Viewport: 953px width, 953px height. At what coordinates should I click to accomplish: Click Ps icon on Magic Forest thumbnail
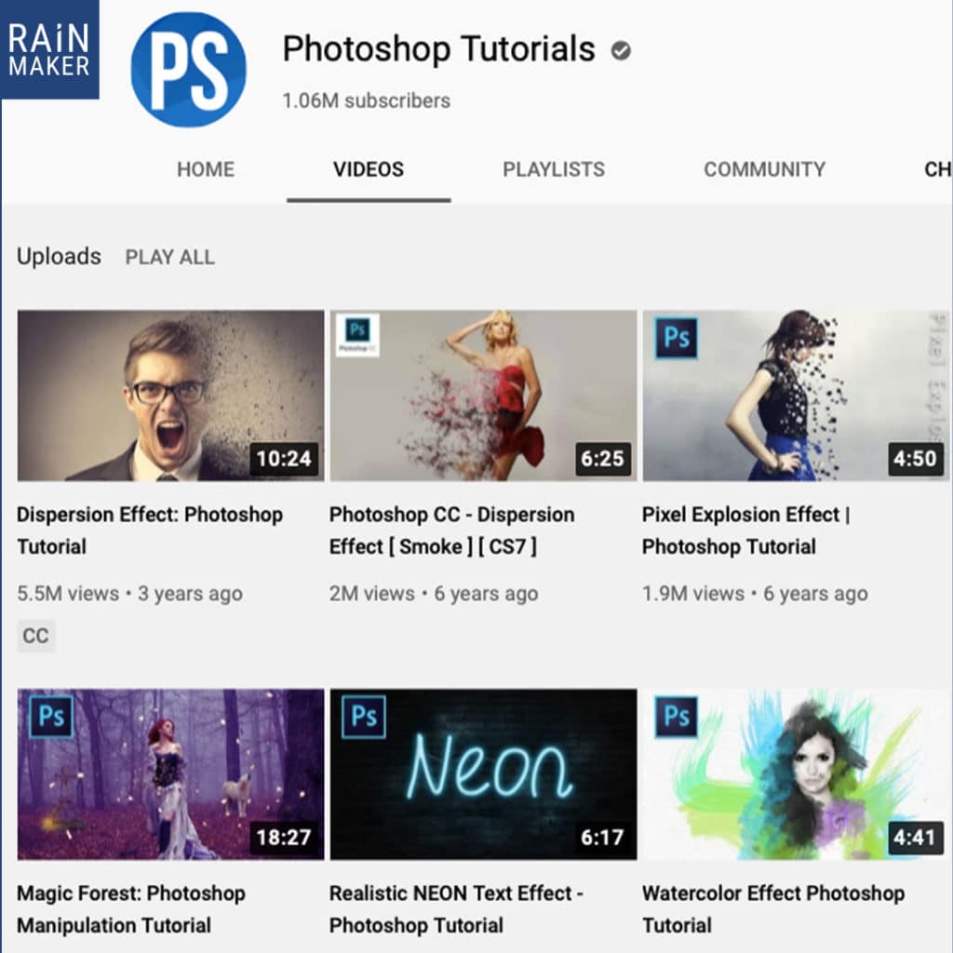click(x=51, y=717)
